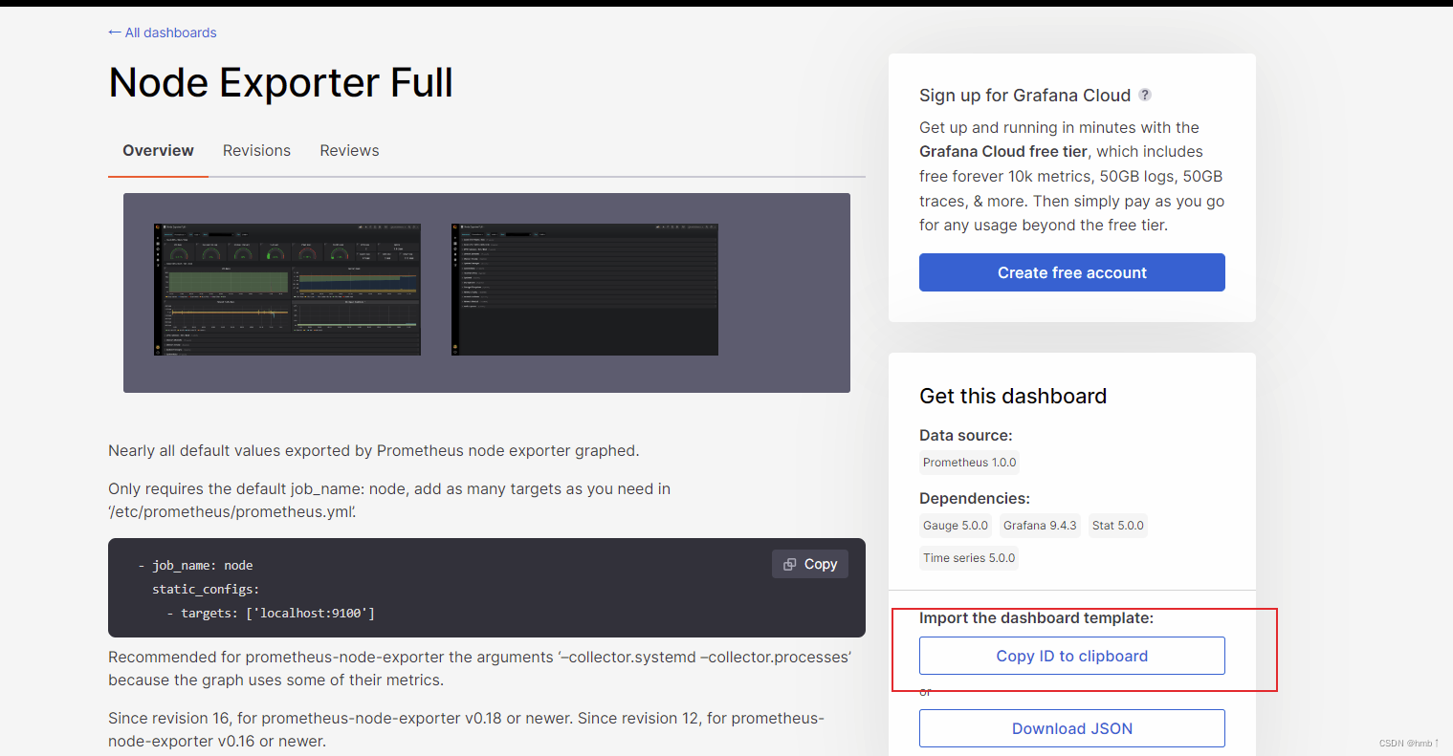This screenshot has height=756, width=1453.
Task: Click the 'static_configs:' code line
Action: click(206, 589)
